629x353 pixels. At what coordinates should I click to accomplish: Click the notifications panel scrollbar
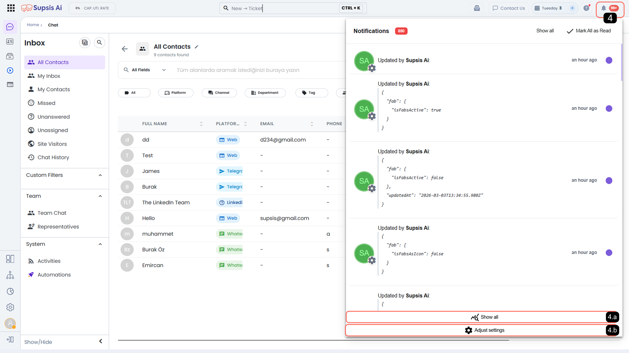coord(621,62)
